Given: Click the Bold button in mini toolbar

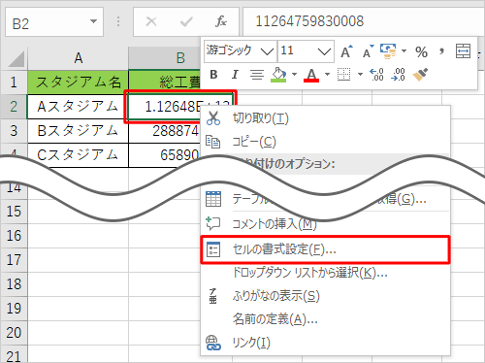Looking at the screenshot, I should [213, 75].
